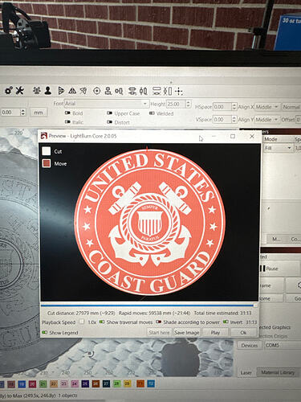
Task: Click the Group objects toolbar icon
Action: coord(37,91)
